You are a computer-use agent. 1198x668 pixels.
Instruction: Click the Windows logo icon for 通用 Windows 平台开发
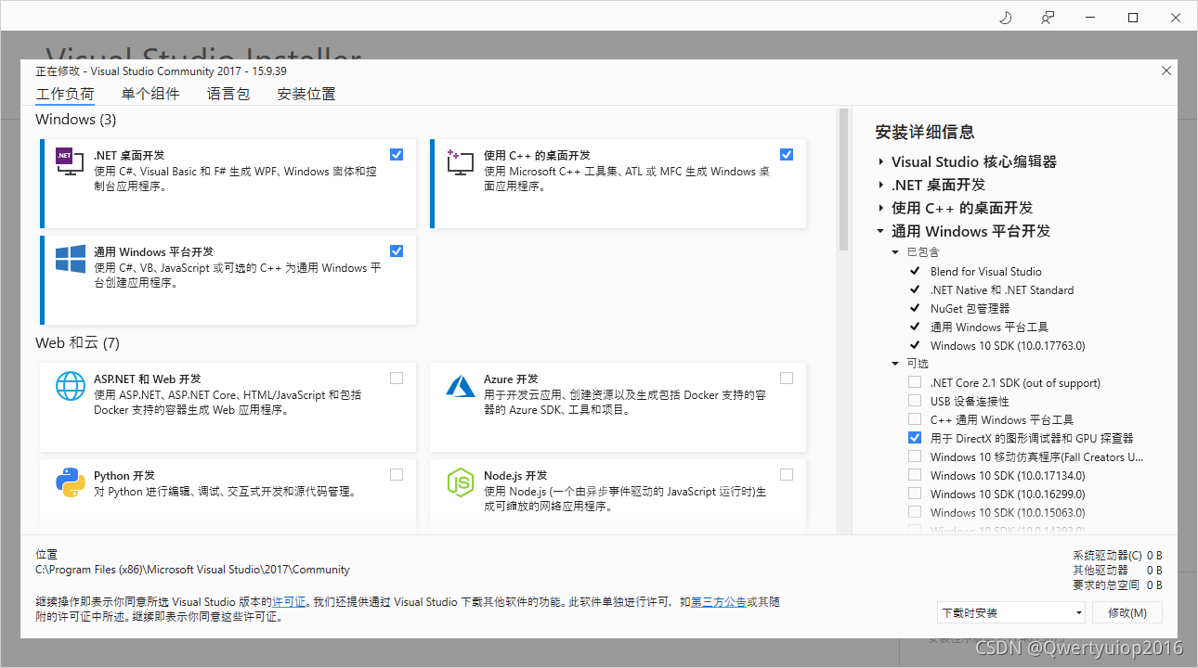pos(71,259)
